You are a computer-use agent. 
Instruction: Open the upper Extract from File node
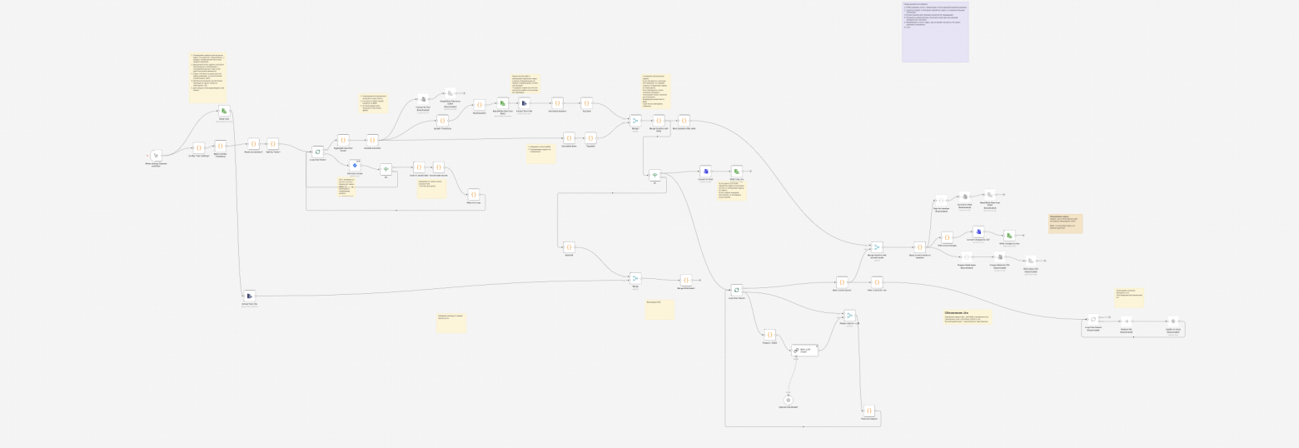coord(525,102)
